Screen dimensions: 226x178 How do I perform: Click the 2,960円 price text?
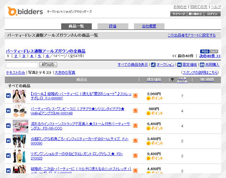point(154,94)
